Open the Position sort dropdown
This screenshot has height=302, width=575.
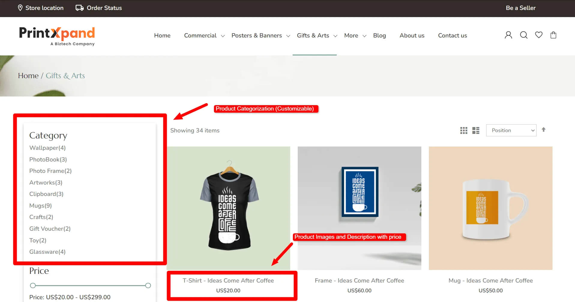(511, 130)
